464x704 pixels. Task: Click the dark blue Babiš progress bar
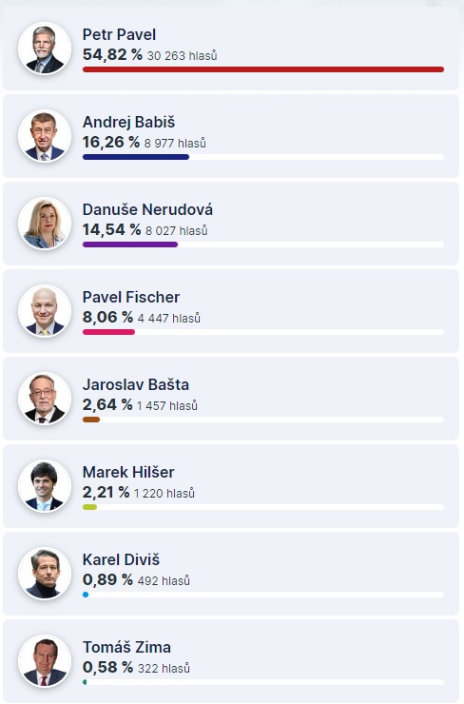[x=136, y=157]
